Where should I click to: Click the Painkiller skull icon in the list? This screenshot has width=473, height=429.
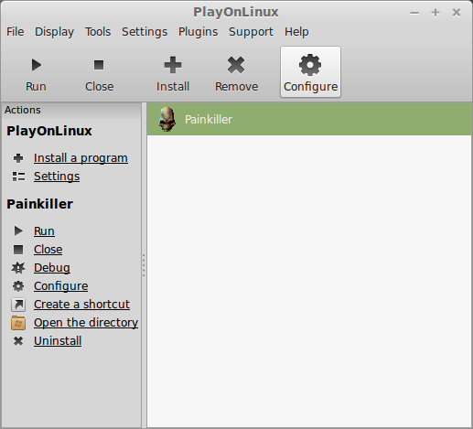pyautogui.click(x=167, y=119)
